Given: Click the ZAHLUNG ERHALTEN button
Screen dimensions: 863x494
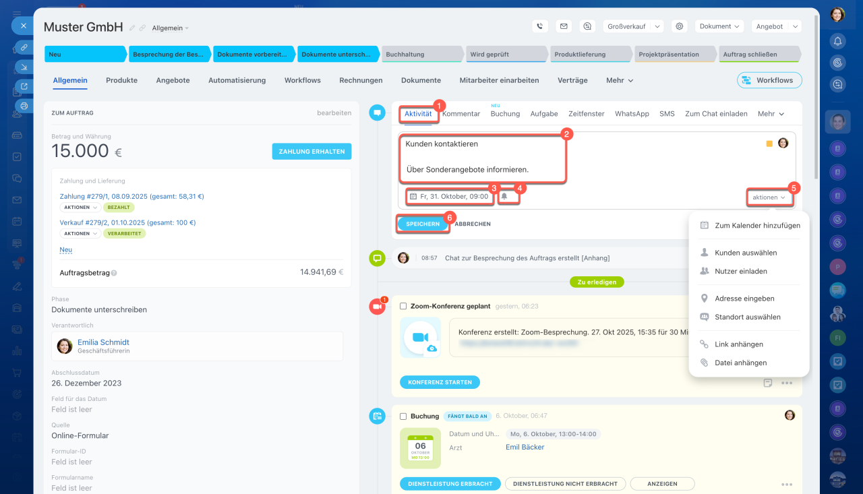Looking at the screenshot, I should pos(311,152).
